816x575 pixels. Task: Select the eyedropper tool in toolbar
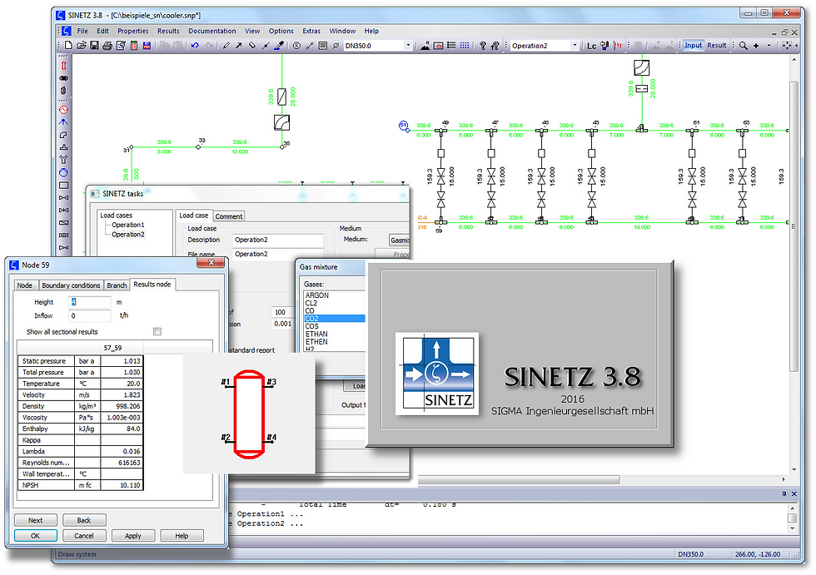(279, 46)
